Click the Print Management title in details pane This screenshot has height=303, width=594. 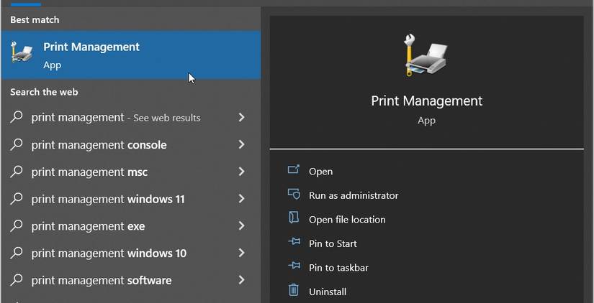(426, 101)
